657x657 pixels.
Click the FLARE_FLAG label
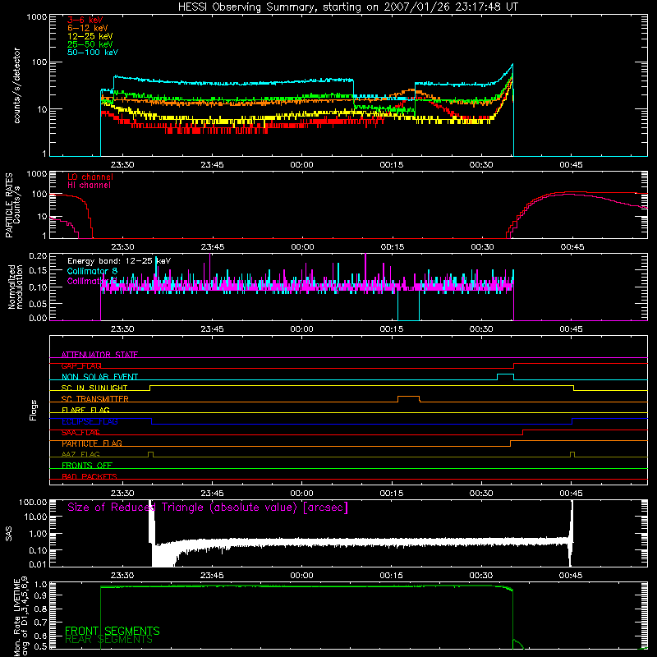click(x=85, y=410)
